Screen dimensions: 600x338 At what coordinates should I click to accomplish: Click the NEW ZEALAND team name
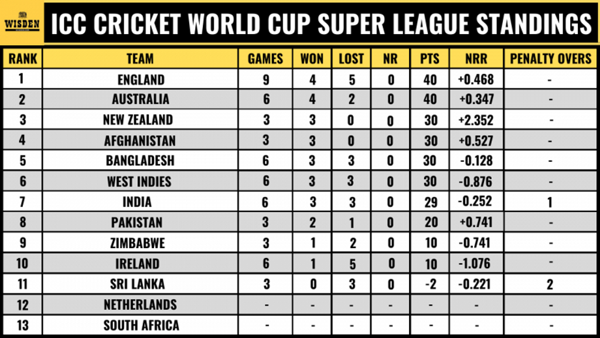tap(138, 120)
